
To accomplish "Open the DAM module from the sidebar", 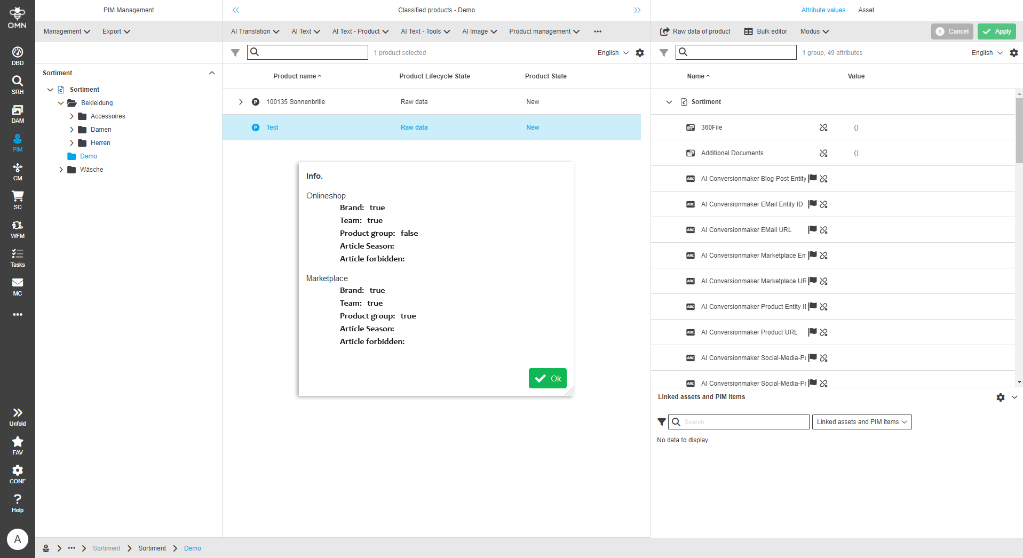I will coord(18,113).
